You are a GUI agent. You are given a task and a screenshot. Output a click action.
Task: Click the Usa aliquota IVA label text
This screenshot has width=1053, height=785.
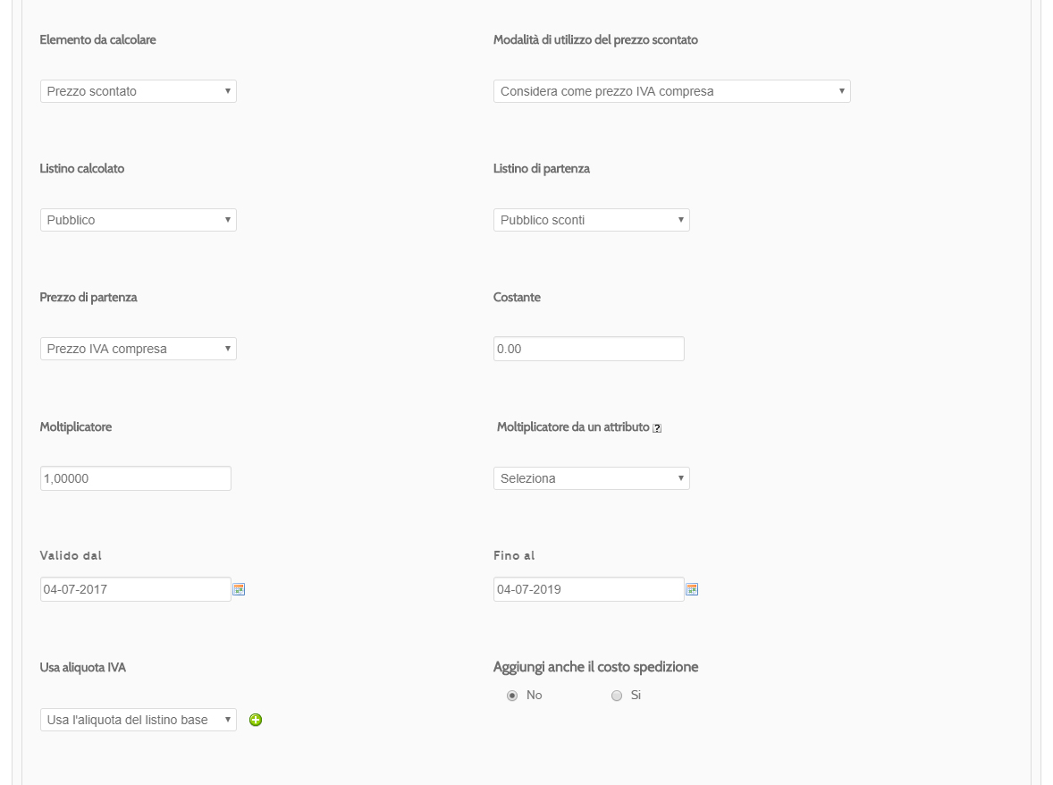pyautogui.click(x=82, y=668)
